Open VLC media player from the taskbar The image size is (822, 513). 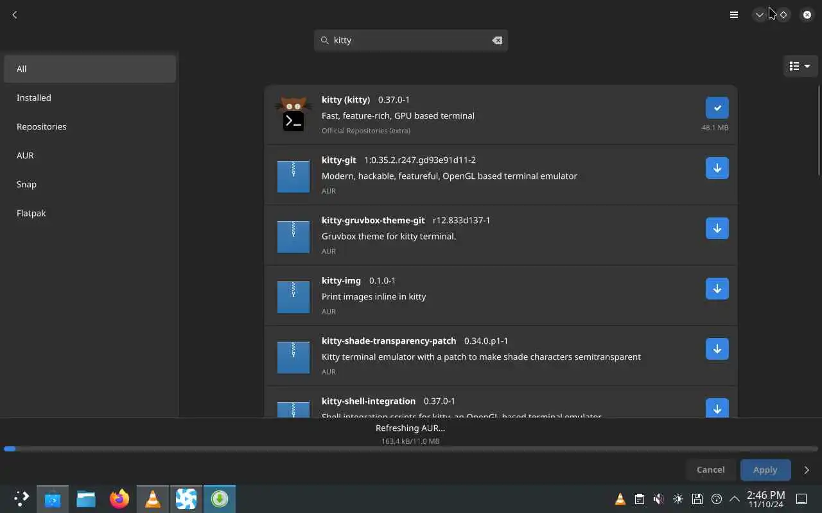153,498
